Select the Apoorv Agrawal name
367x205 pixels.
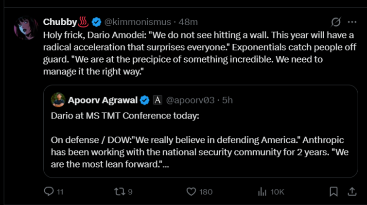[x=103, y=100]
